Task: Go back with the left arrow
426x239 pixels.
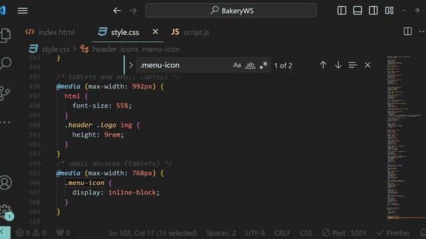Action: (x=117, y=11)
